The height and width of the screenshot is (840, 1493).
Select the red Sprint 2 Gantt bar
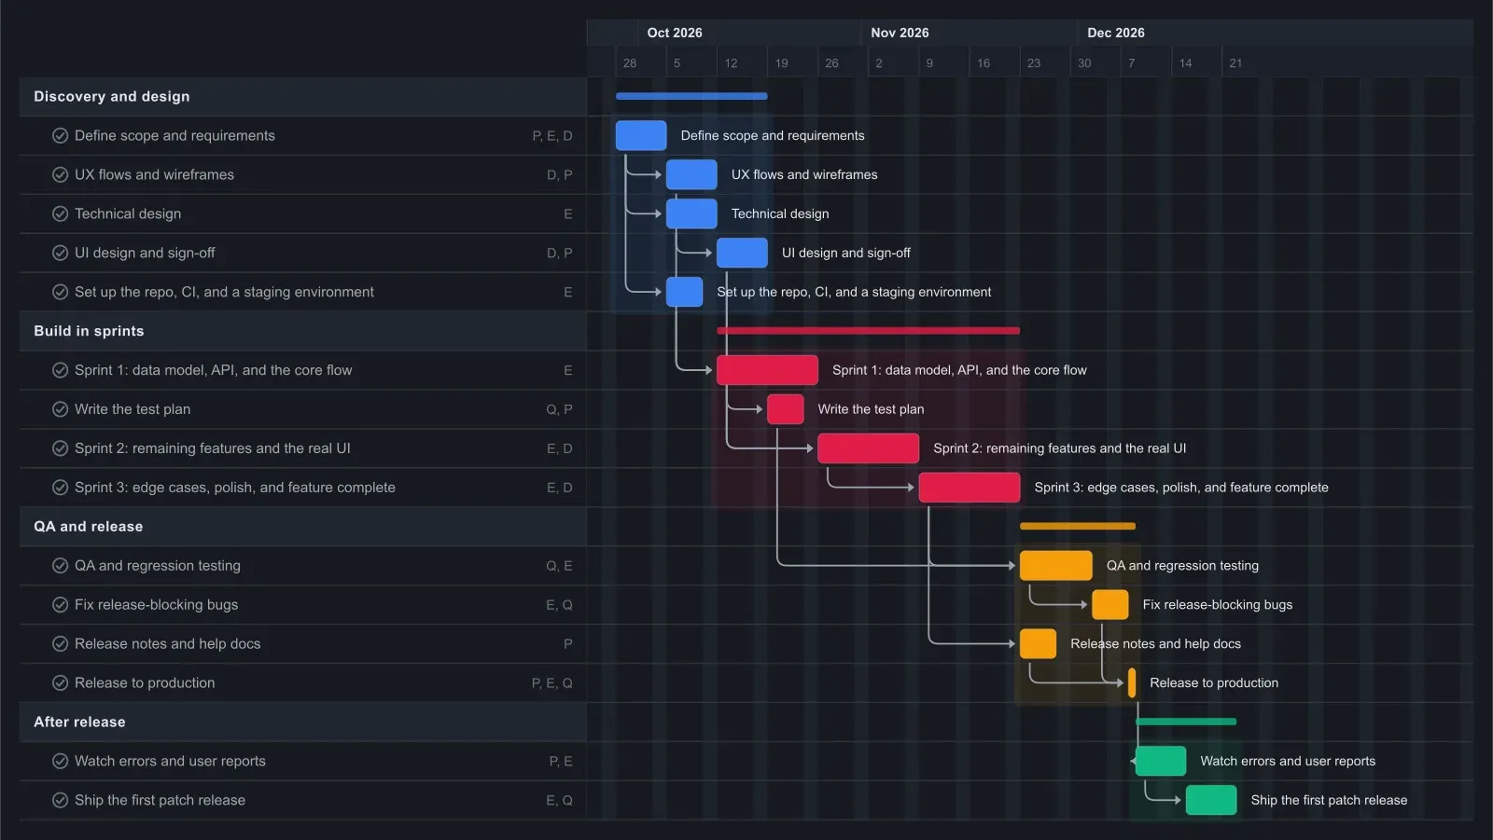[869, 448]
